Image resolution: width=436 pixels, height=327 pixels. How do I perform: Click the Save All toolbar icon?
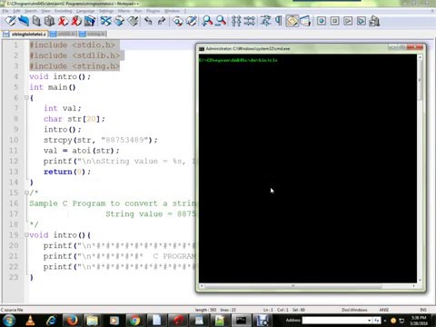(x=49, y=21)
